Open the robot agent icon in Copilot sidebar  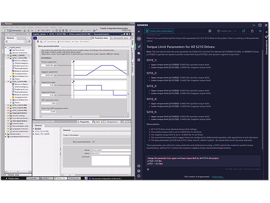click(x=139, y=60)
